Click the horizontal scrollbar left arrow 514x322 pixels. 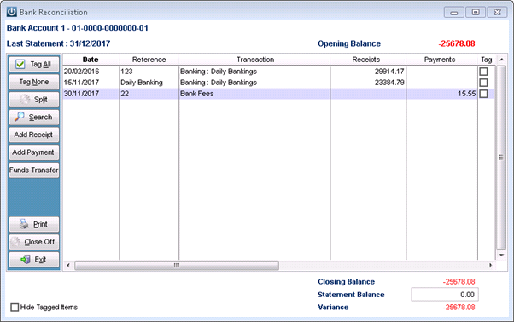68,265
